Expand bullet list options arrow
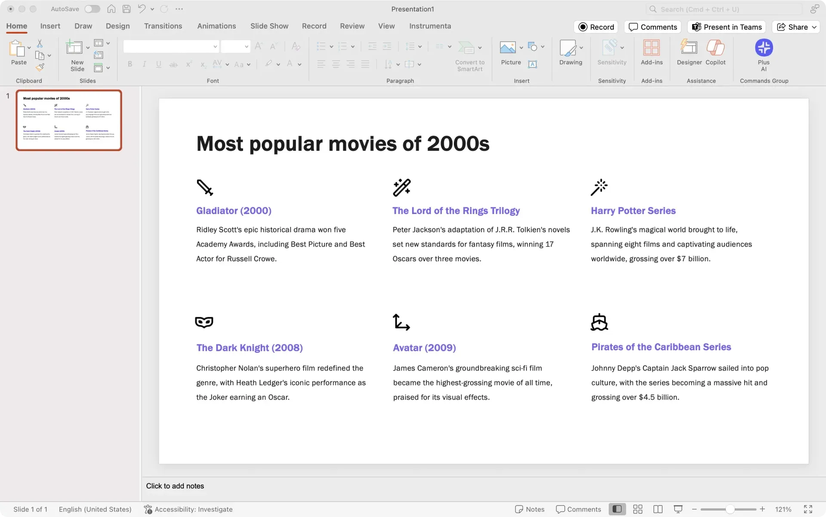 pos(331,46)
